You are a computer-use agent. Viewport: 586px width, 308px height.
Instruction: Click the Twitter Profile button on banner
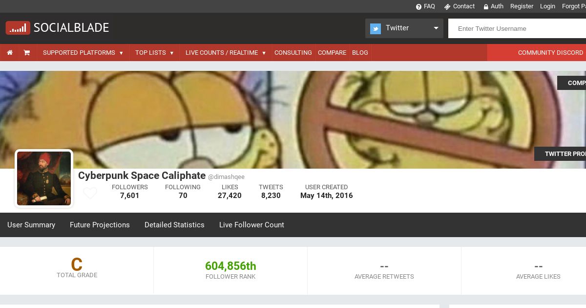click(x=560, y=154)
